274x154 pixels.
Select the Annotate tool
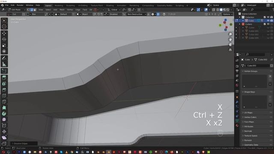[4, 58]
